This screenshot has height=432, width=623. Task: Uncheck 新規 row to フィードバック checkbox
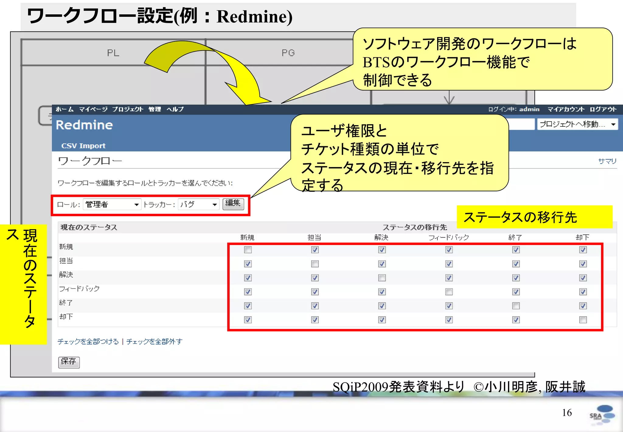(449, 250)
